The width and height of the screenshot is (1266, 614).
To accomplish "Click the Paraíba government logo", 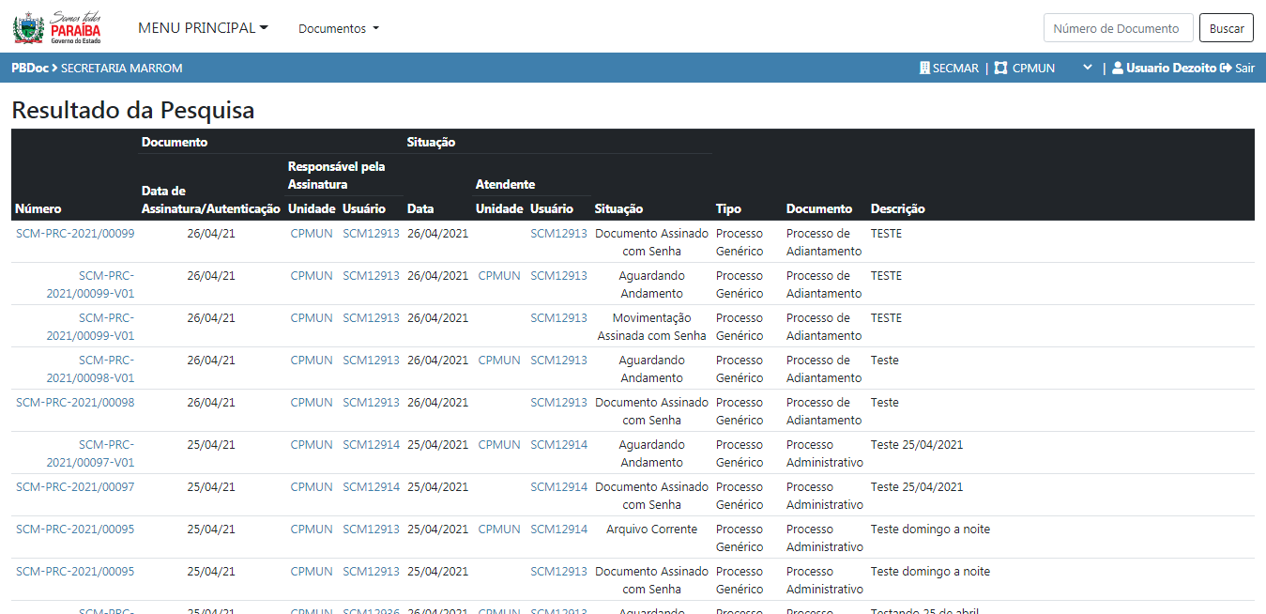I will 57,27.
